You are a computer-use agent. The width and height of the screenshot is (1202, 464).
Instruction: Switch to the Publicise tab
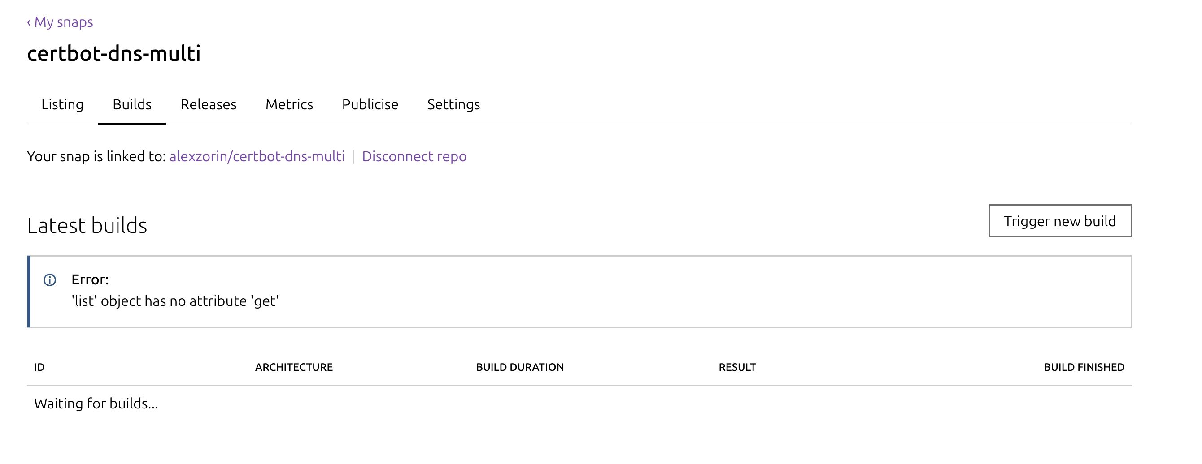coord(370,104)
